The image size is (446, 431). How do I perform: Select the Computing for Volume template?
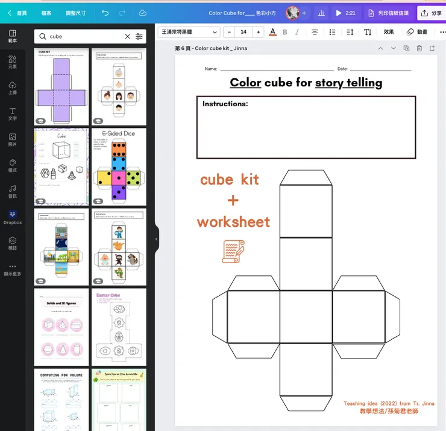click(x=61, y=400)
